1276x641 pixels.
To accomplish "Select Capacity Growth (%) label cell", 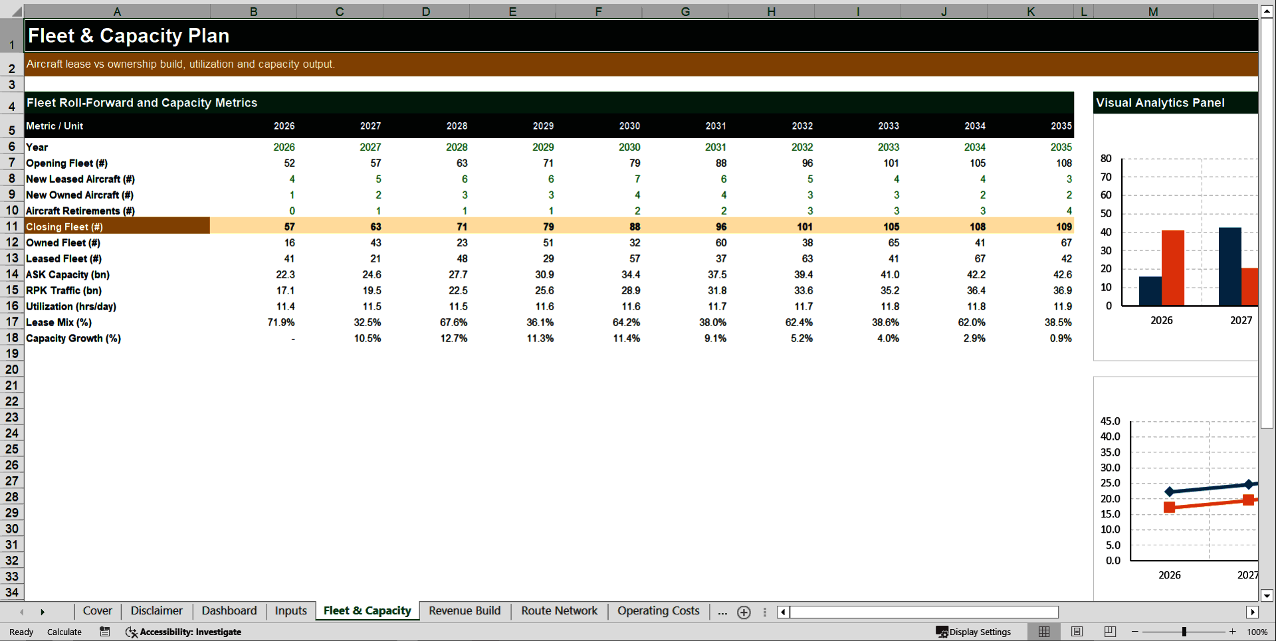I will point(117,338).
